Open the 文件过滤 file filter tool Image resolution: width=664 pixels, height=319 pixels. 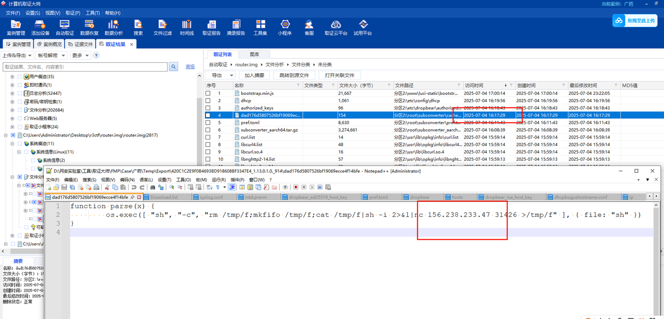(x=162, y=27)
